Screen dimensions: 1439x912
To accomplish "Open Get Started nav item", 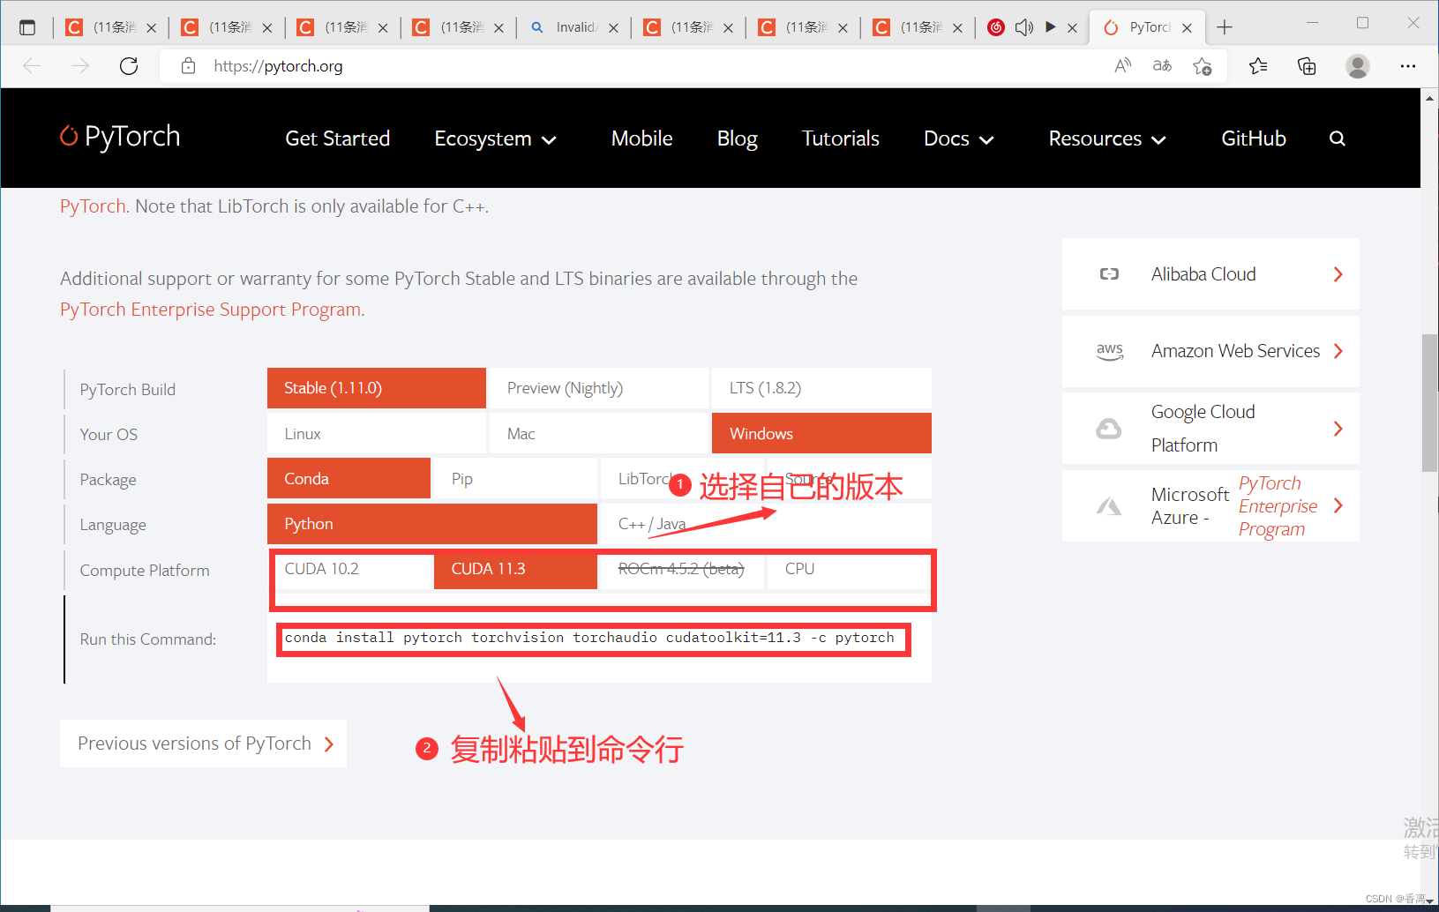I will pyautogui.click(x=338, y=138).
